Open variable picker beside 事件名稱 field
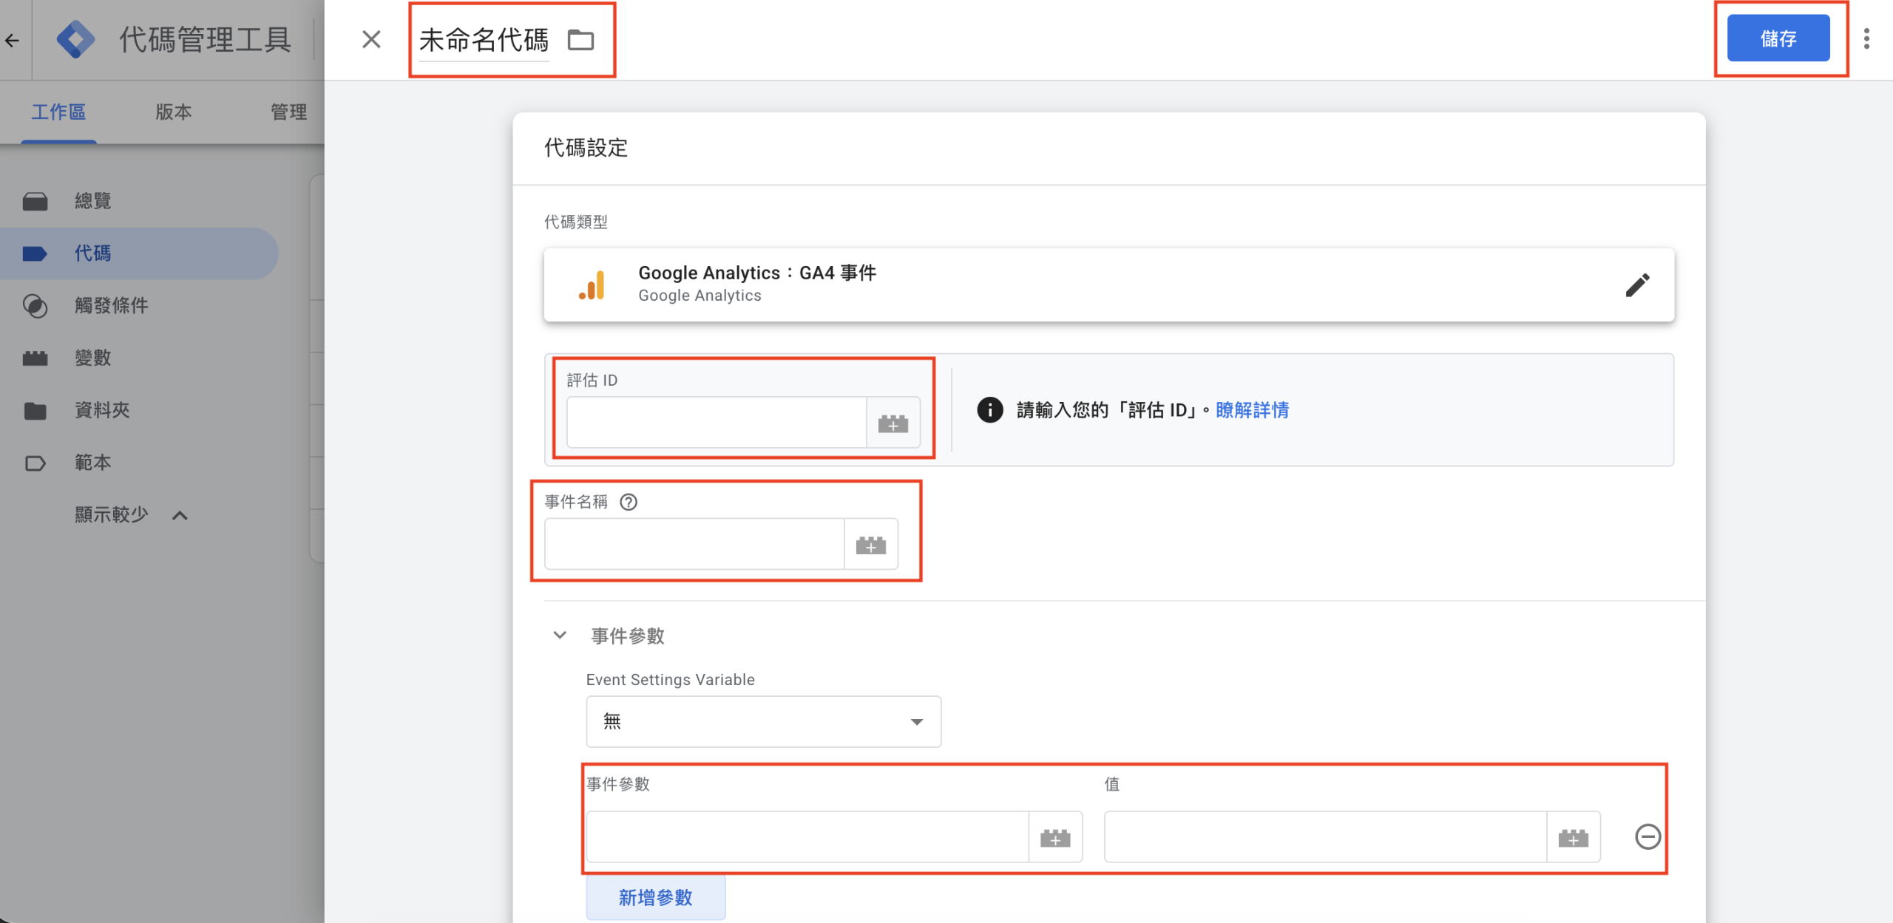 point(871,545)
